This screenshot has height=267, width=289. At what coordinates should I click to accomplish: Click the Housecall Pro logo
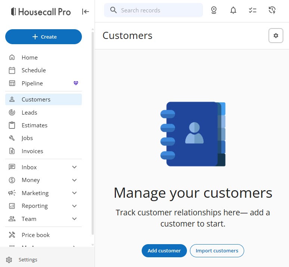pos(41,12)
